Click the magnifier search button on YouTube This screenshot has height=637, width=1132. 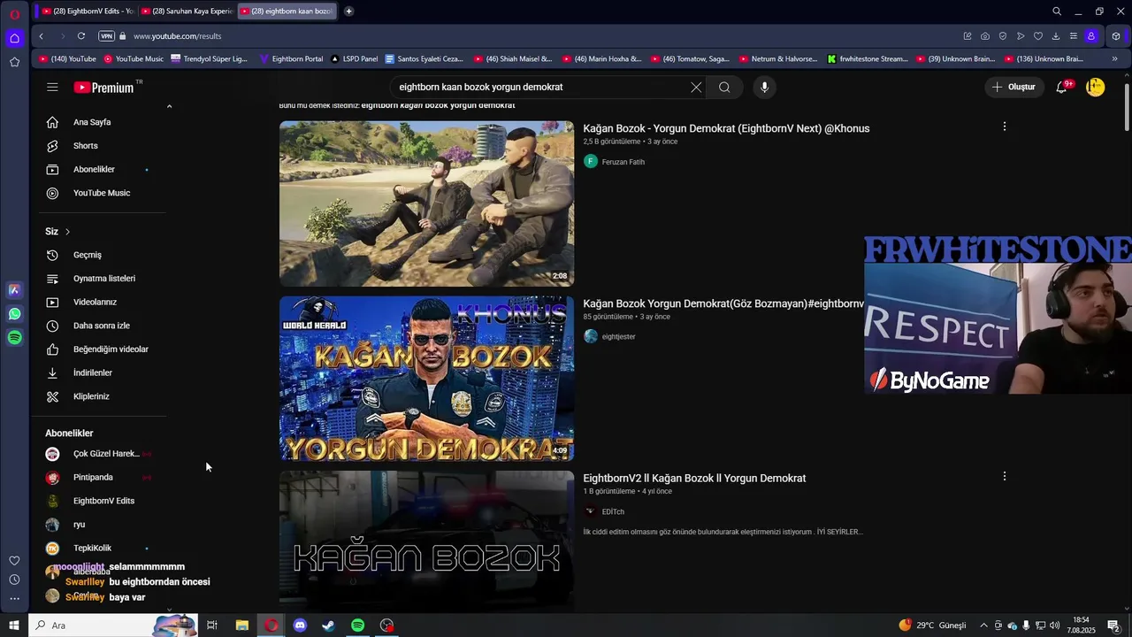(x=724, y=87)
